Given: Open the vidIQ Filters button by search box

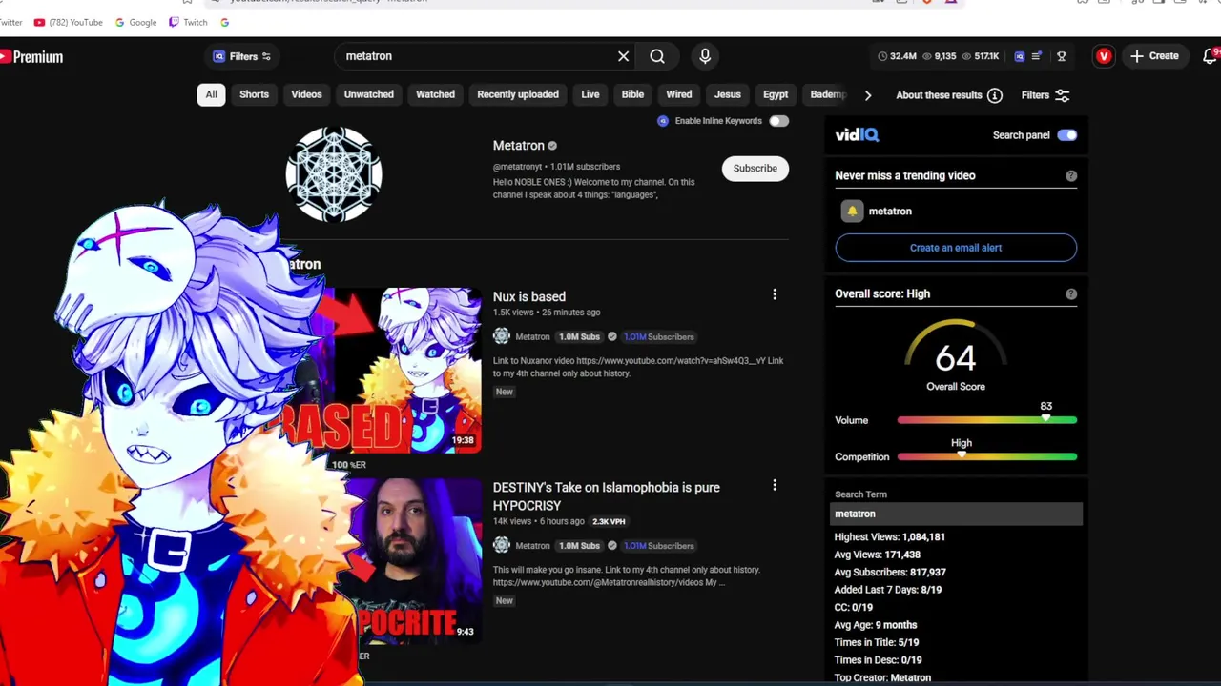Looking at the screenshot, I should (242, 56).
